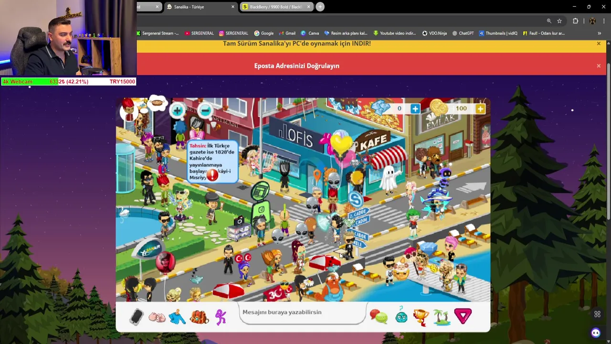
Task: Open Thumbnails | vidIQ bookmark
Action: (x=498, y=33)
